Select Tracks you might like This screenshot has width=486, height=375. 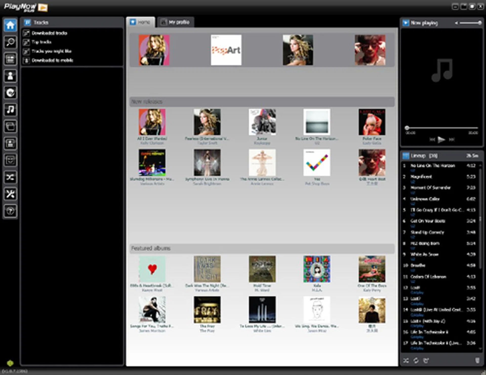point(52,51)
